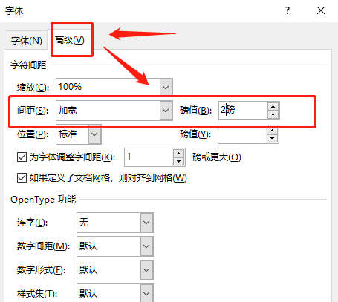Image resolution: width=338 pixels, height=302 pixels.
Task: Open the 间距(S) spacing dropdown
Action: pos(166,111)
